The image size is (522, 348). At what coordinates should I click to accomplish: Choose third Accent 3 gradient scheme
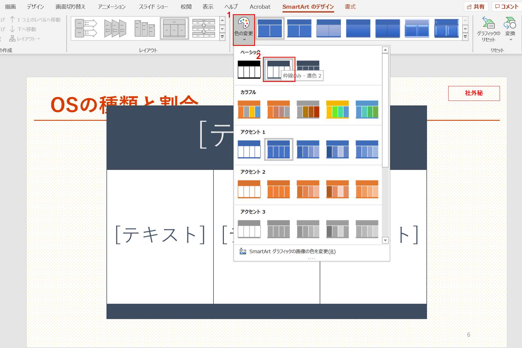click(308, 229)
